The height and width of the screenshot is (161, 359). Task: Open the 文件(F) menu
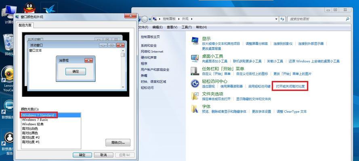click(x=143, y=27)
